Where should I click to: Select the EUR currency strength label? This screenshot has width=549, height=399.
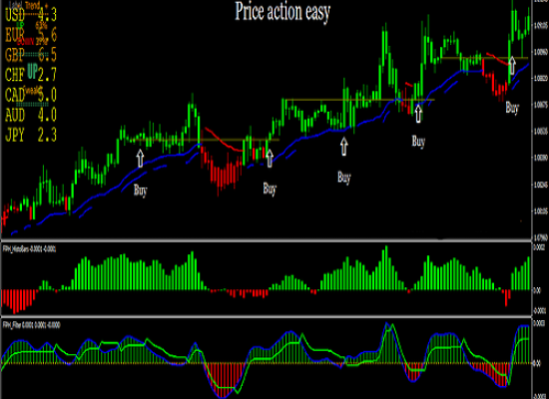[15, 35]
